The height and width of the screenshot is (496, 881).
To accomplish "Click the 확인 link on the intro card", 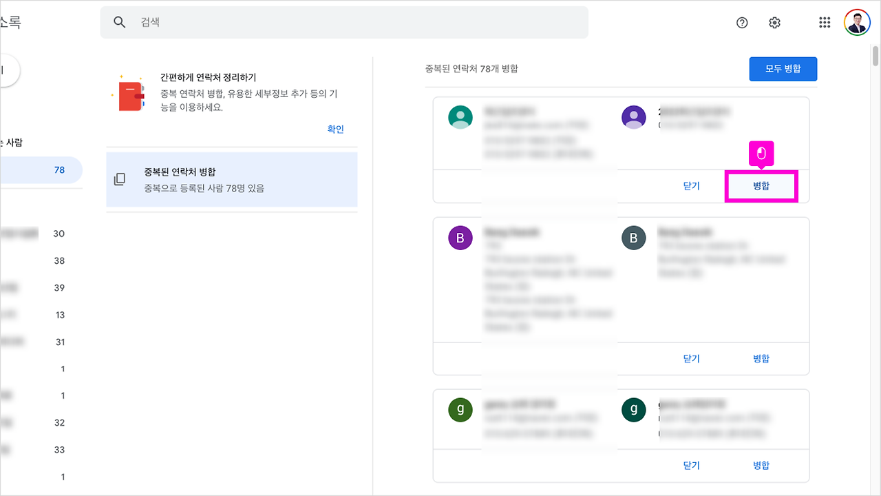I will coord(335,129).
